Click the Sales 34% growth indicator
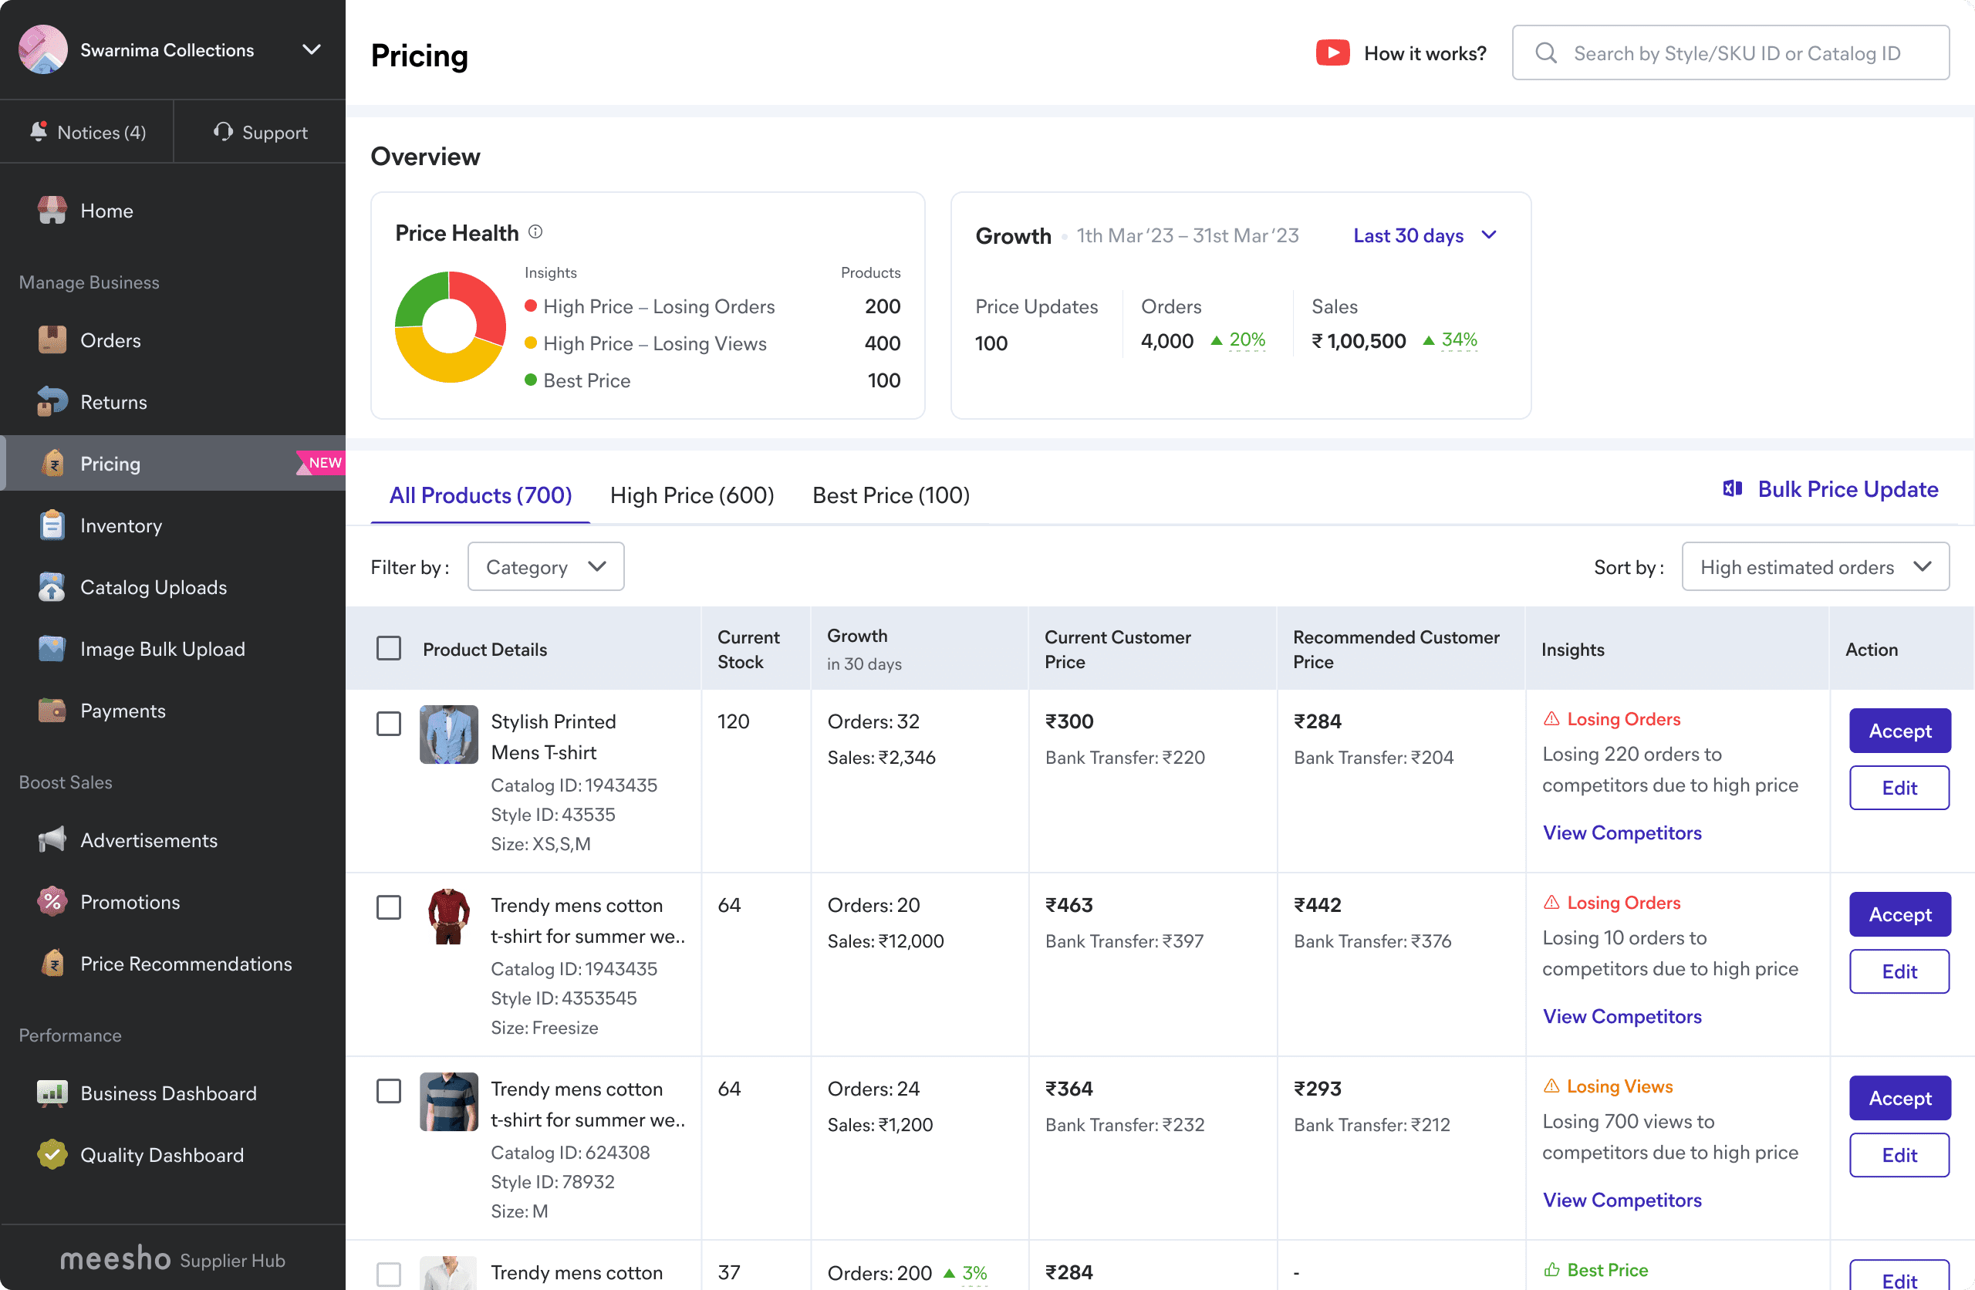 [1450, 340]
